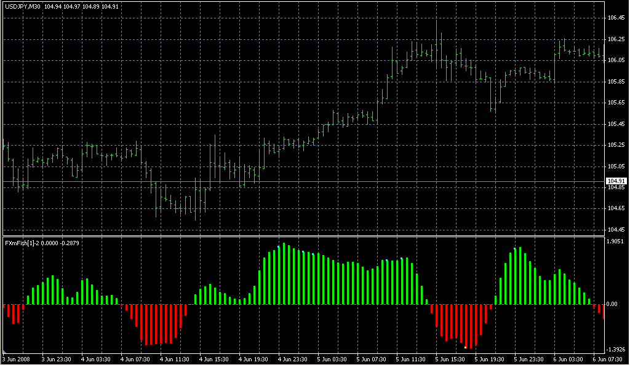Click the tallest green histogram bar
This screenshot has width=630, height=365.
[x=284, y=274]
